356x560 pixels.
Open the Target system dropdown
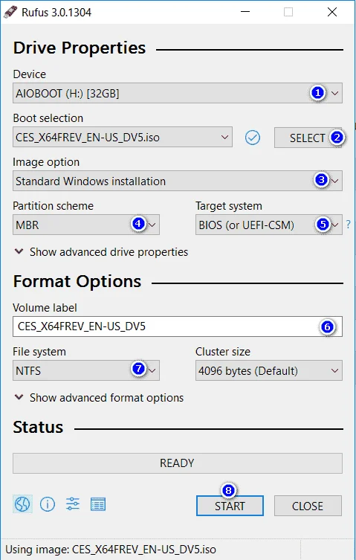coord(268,225)
